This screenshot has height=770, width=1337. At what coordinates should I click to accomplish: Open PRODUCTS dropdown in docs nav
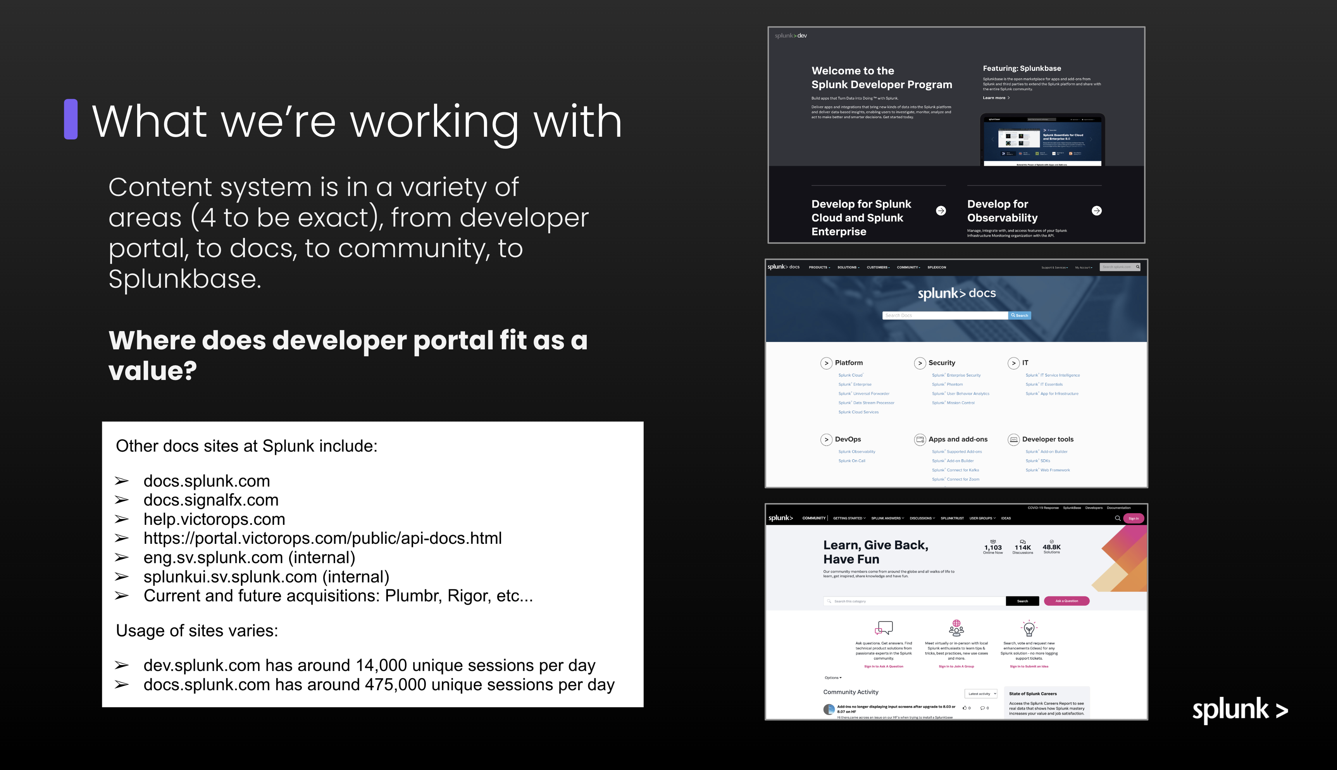819,267
